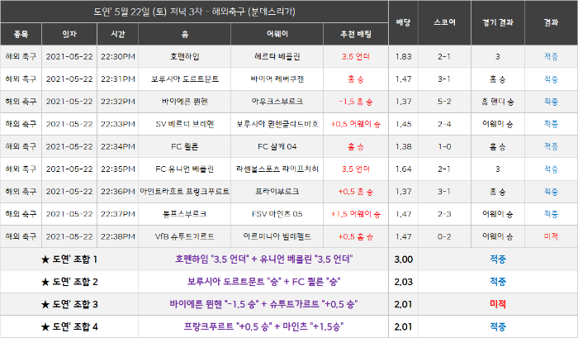Click the score "0-2"

click(444, 237)
